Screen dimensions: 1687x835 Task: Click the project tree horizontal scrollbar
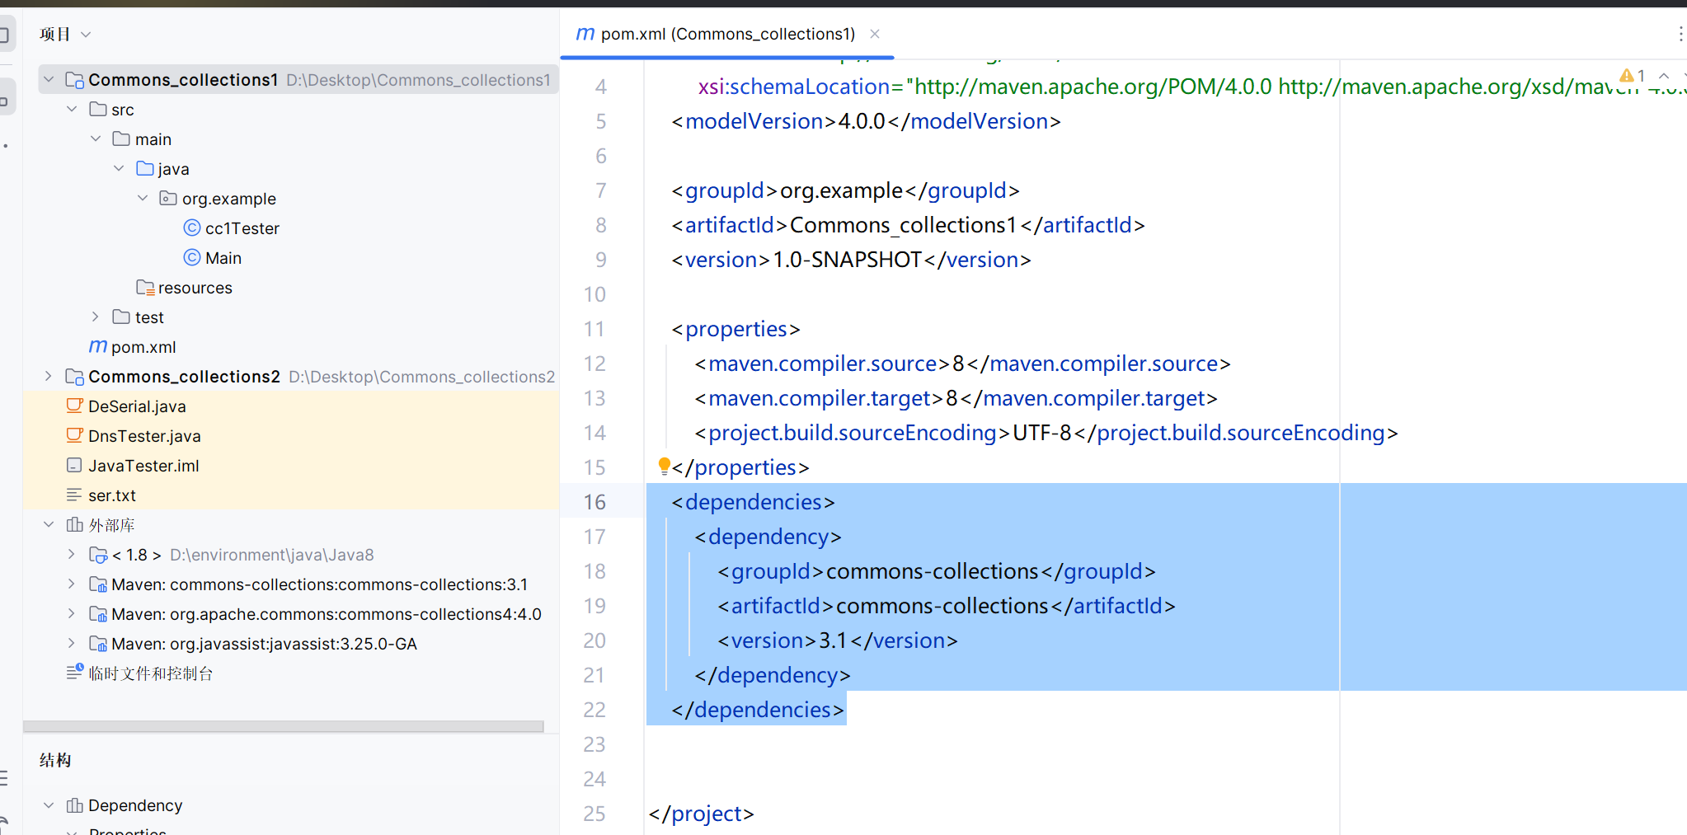[283, 726]
